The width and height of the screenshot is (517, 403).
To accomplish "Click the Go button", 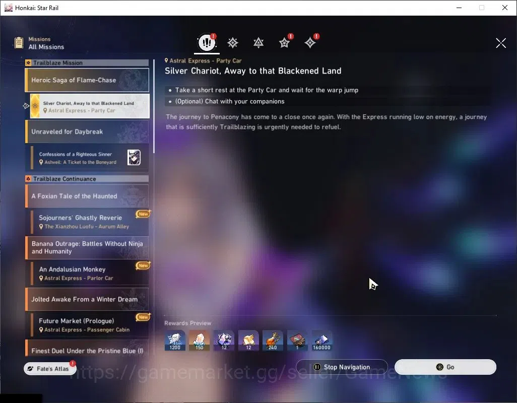I will (445, 367).
